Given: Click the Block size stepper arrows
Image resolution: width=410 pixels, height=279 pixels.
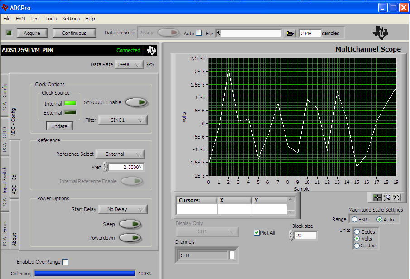Looking at the screenshot, I should [x=291, y=236].
